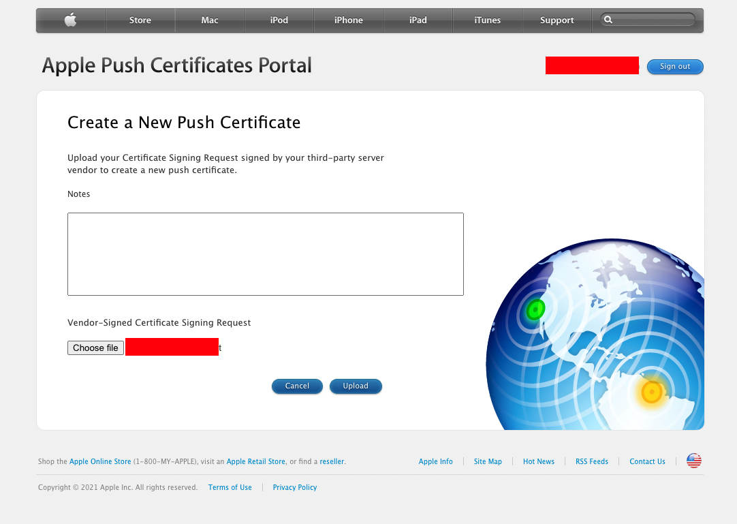Go to the iPod section
Viewport: 737px width, 524px height.
tap(279, 20)
